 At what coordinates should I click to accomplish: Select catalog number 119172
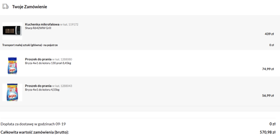coord(69,25)
